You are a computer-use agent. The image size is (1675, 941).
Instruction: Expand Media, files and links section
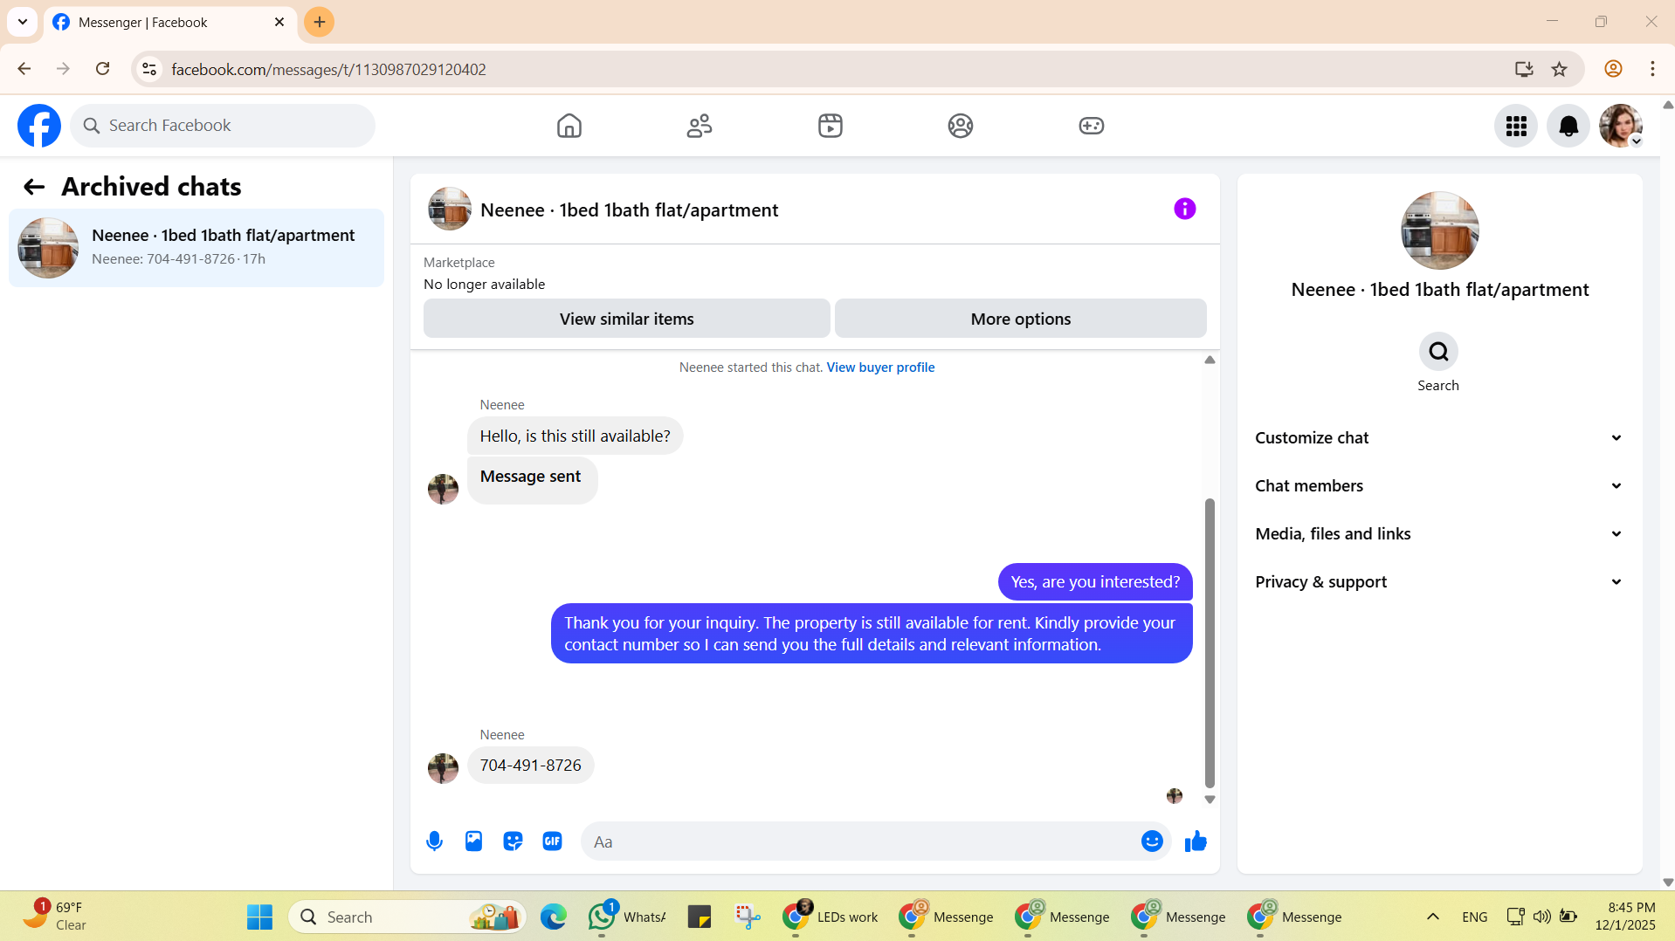coord(1439,534)
